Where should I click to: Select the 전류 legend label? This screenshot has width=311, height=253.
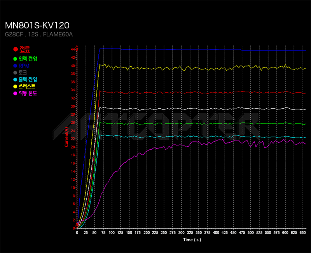pyautogui.click(x=25, y=49)
